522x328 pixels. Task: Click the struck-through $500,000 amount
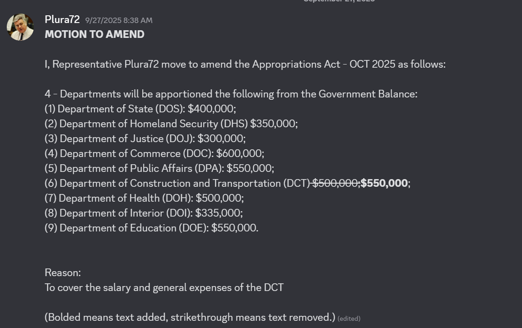pyautogui.click(x=335, y=183)
